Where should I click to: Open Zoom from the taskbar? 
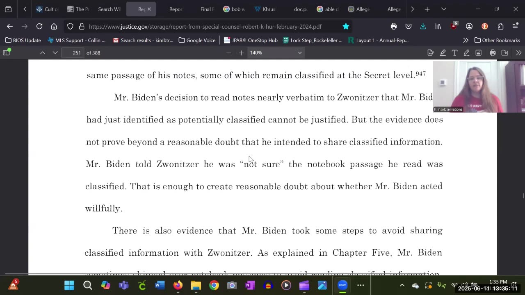click(342, 285)
